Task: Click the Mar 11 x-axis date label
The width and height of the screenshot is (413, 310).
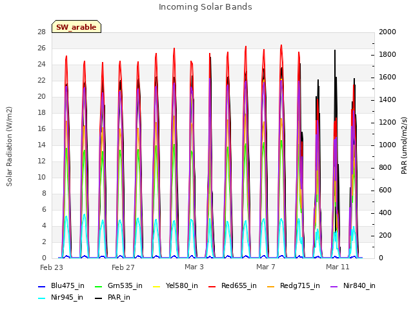Action: (x=337, y=267)
